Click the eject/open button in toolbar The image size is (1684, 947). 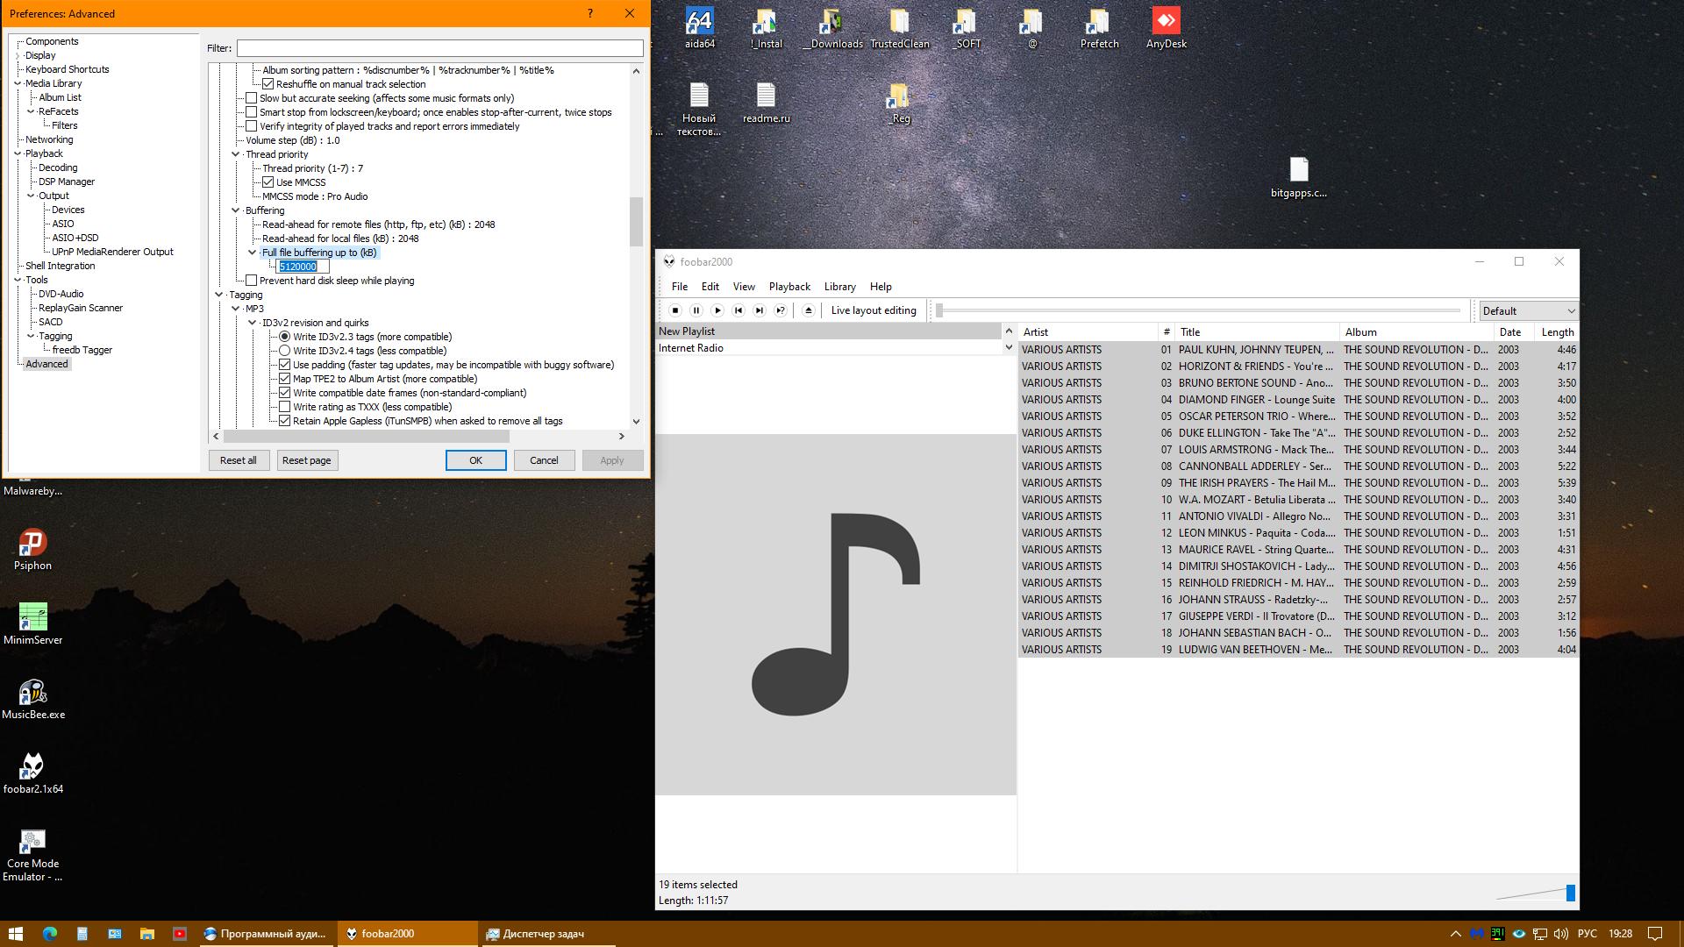coord(809,310)
